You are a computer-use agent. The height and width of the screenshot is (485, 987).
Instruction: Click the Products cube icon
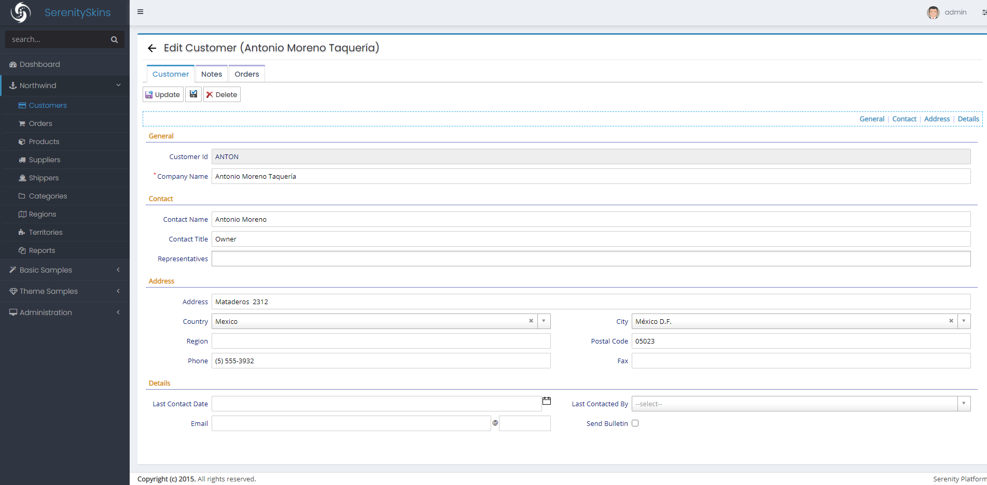[x=22, y=141]
